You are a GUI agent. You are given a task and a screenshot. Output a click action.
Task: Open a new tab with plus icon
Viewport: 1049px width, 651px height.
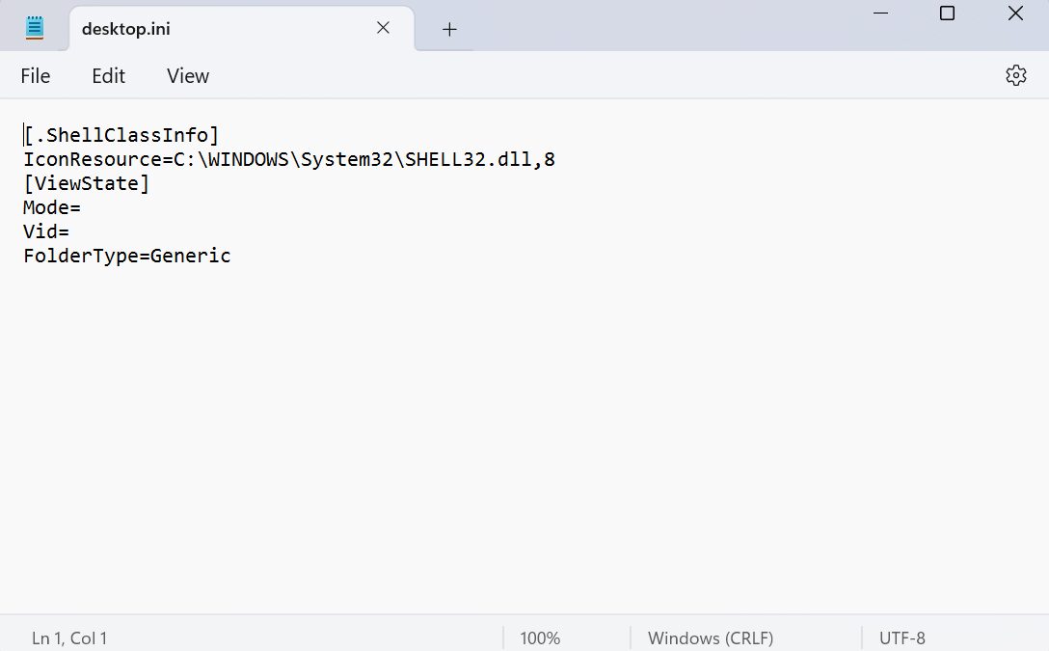[447, 29]
